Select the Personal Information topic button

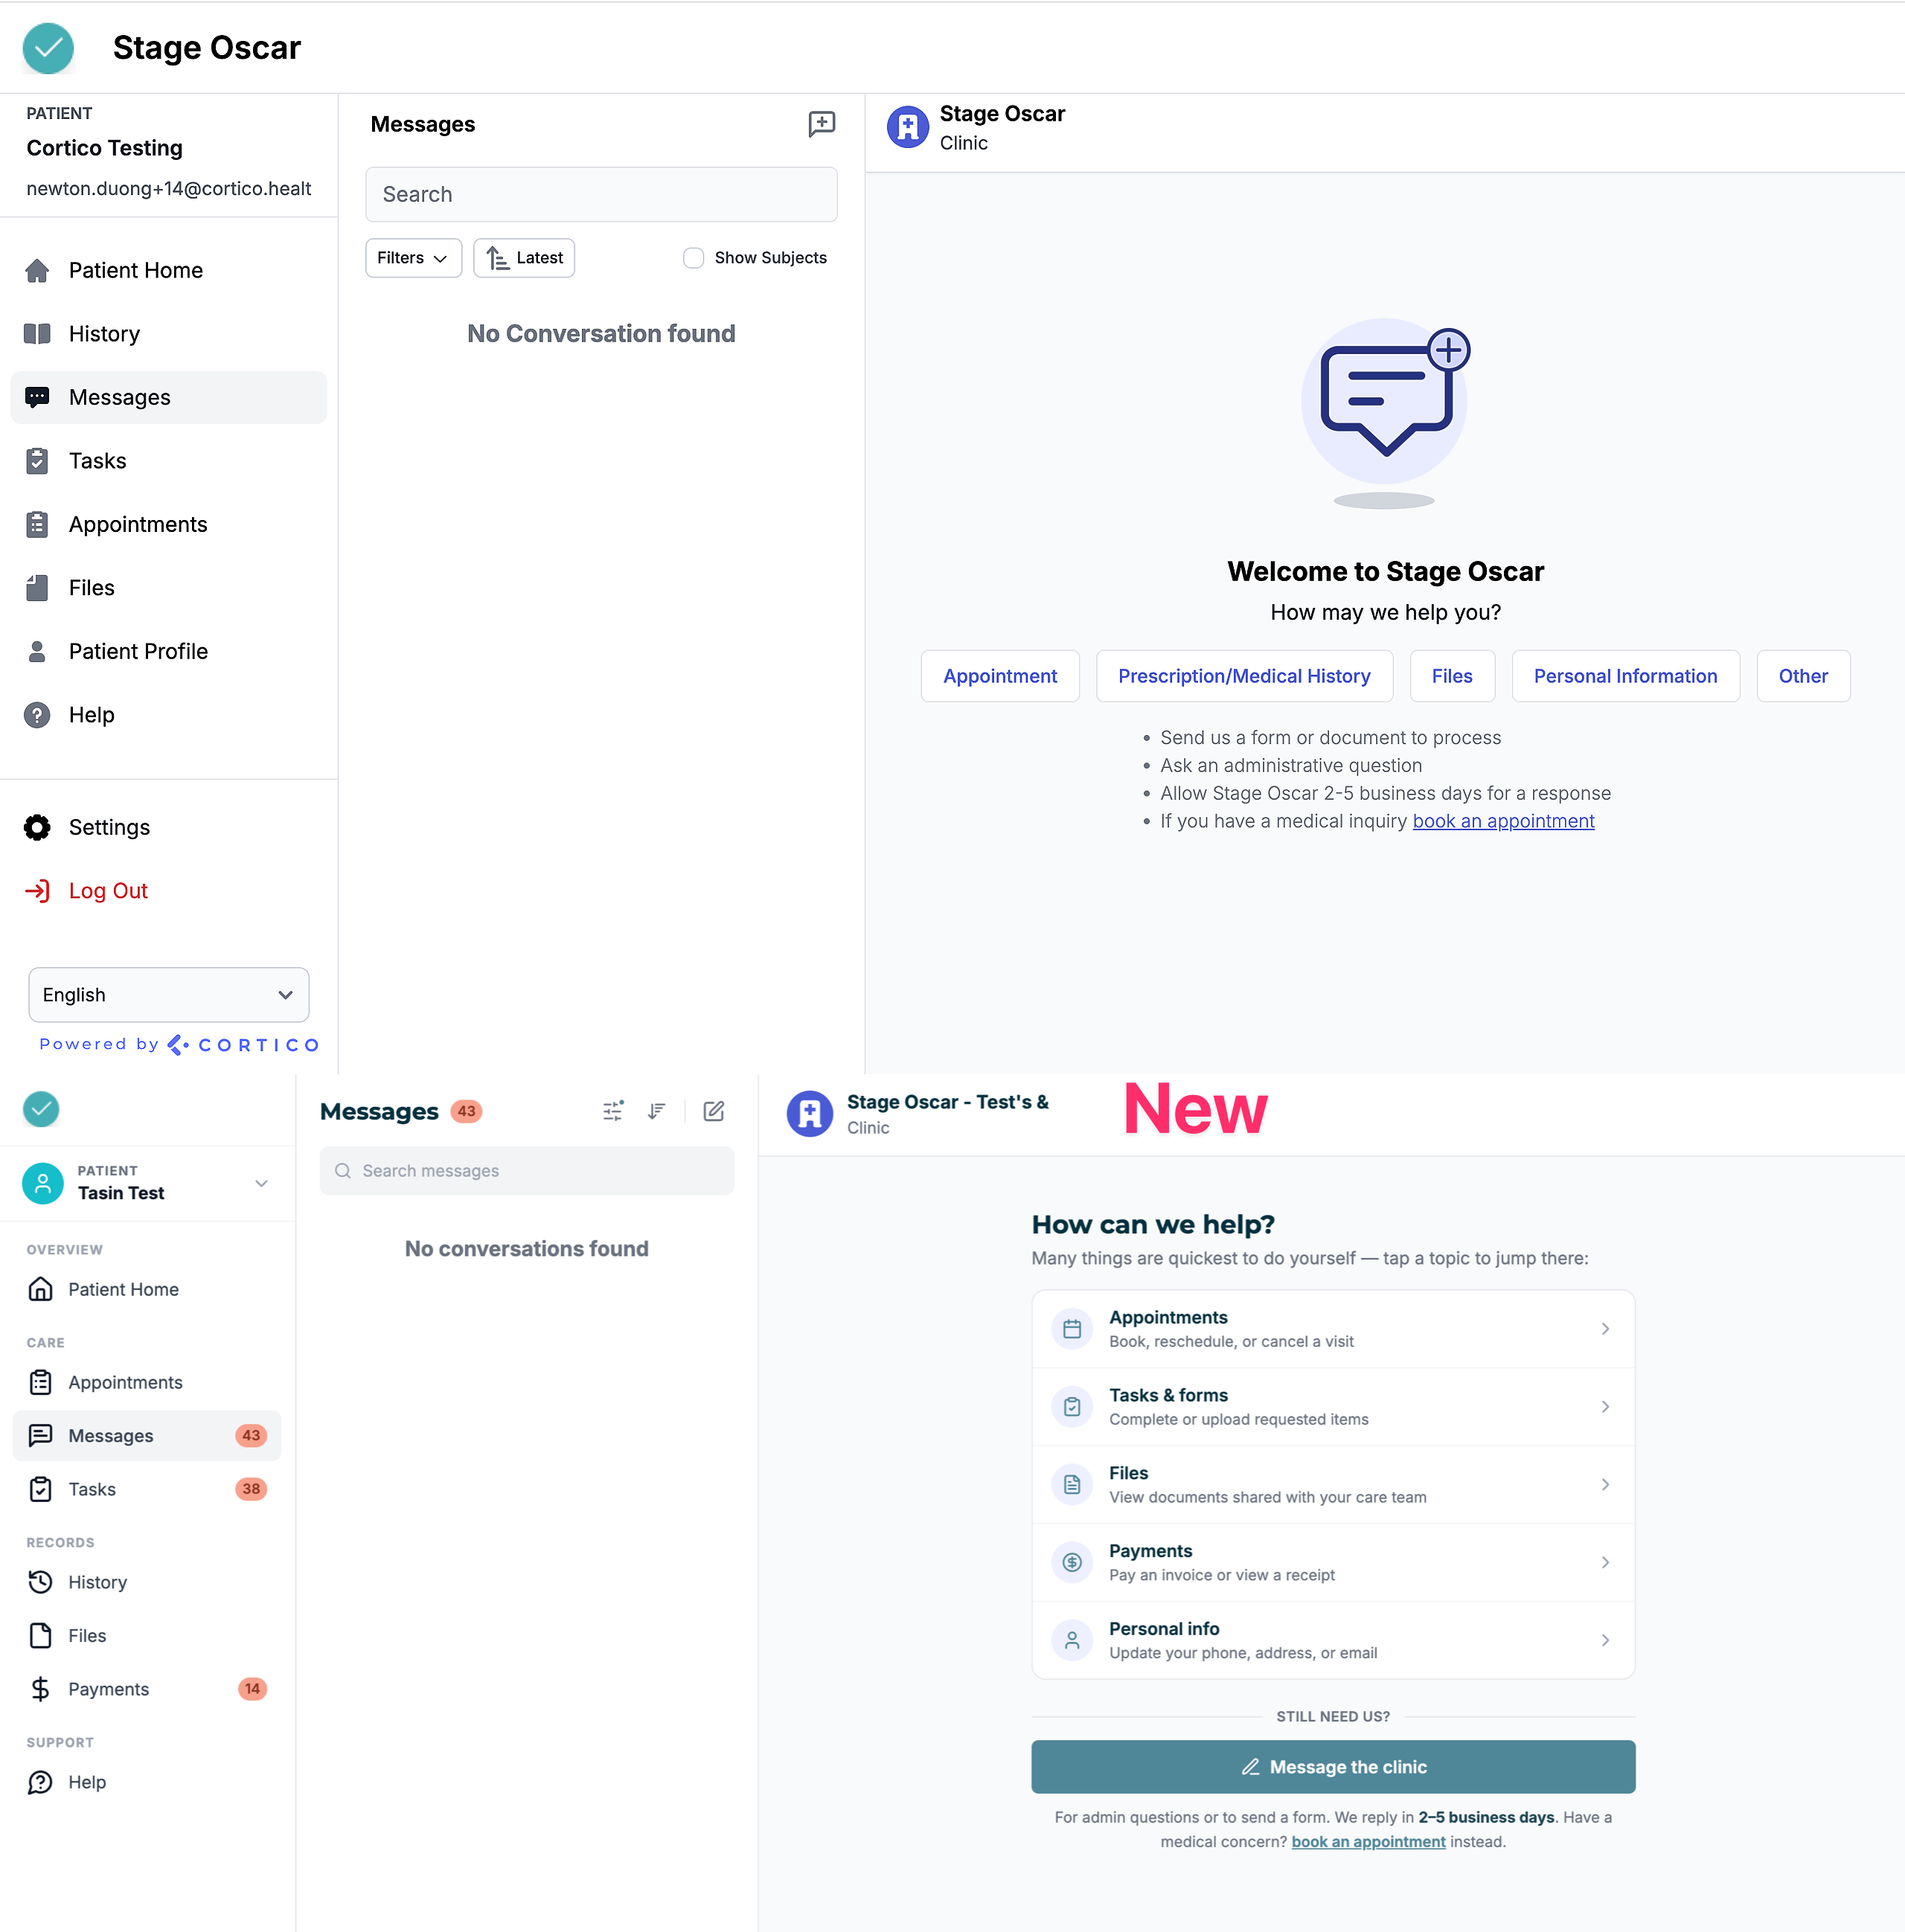pyautogui.click(x=1626, y=676)
